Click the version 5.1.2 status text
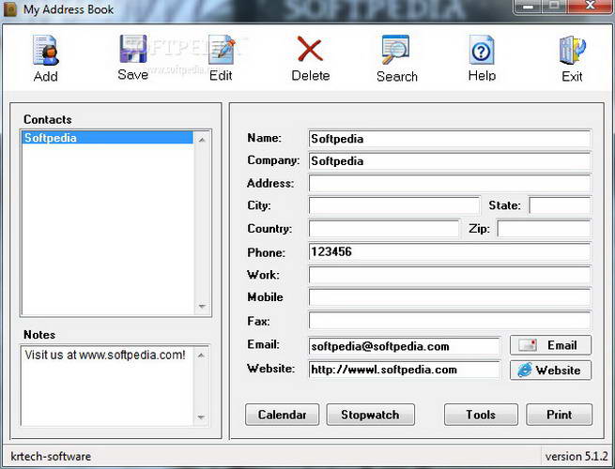Image resolution: width=615 pixels, height=469 pixels. pyautogui.click(x=577, y=457)
